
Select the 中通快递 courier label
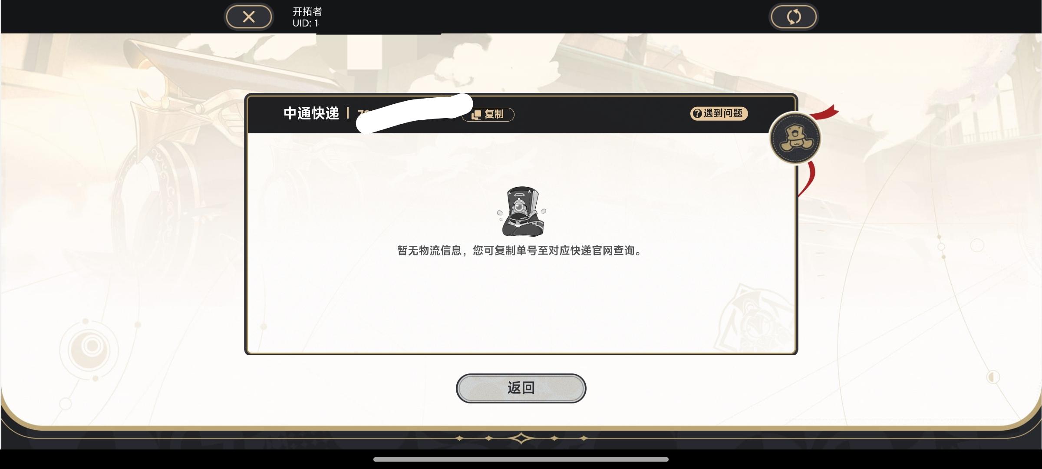coord(311,113)
